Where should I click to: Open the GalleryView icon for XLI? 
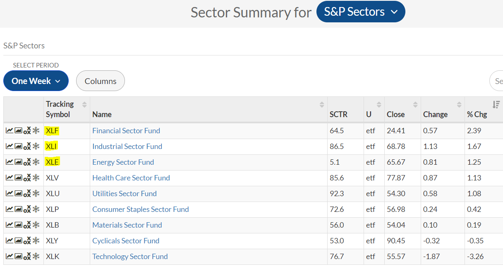pos(18,147)
